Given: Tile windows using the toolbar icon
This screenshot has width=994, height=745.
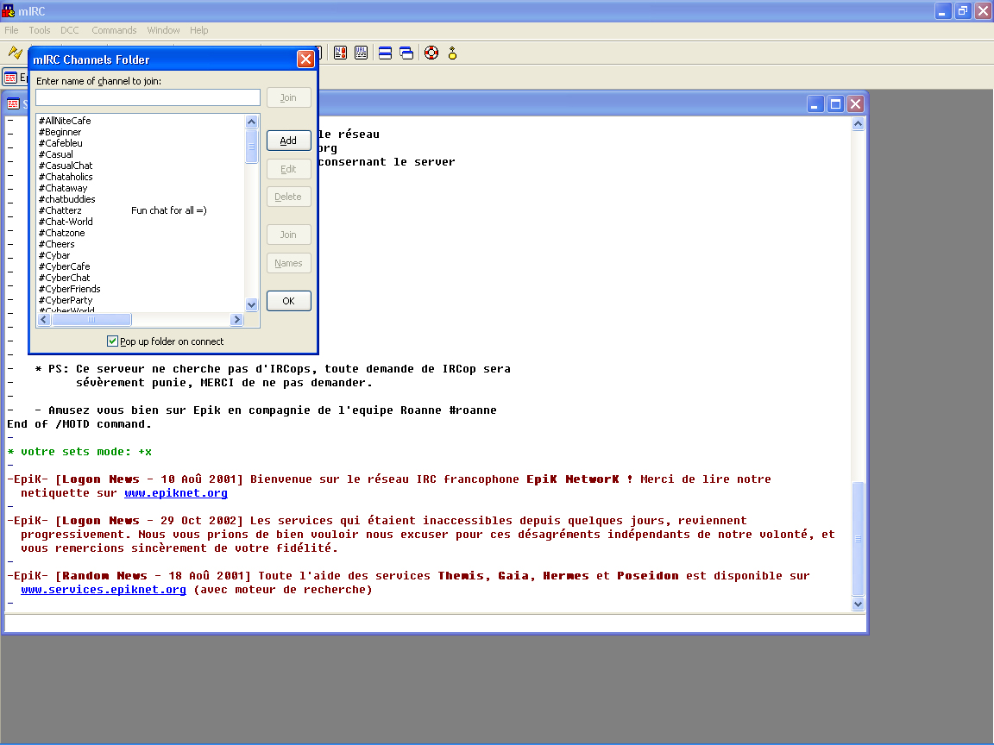Looking at the screenshot, I should (386, 53).
